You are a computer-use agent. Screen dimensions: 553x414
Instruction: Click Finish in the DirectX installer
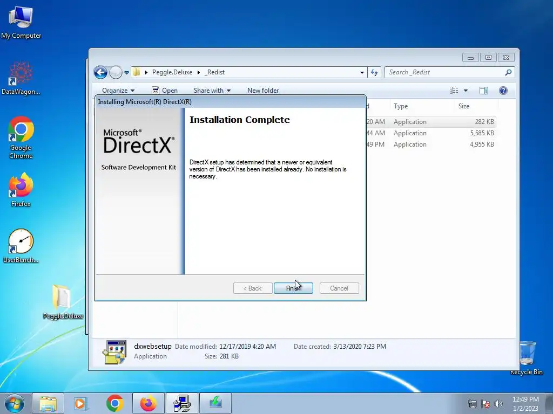pyautogui.click(x=293, y=288)
